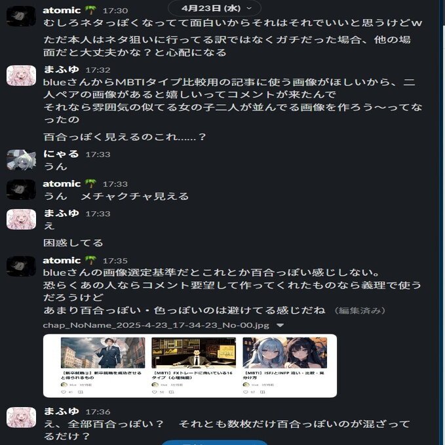Click the 17:35 timestamp on atomic's message
Screen dimensions: 445x445
(115, 261)
